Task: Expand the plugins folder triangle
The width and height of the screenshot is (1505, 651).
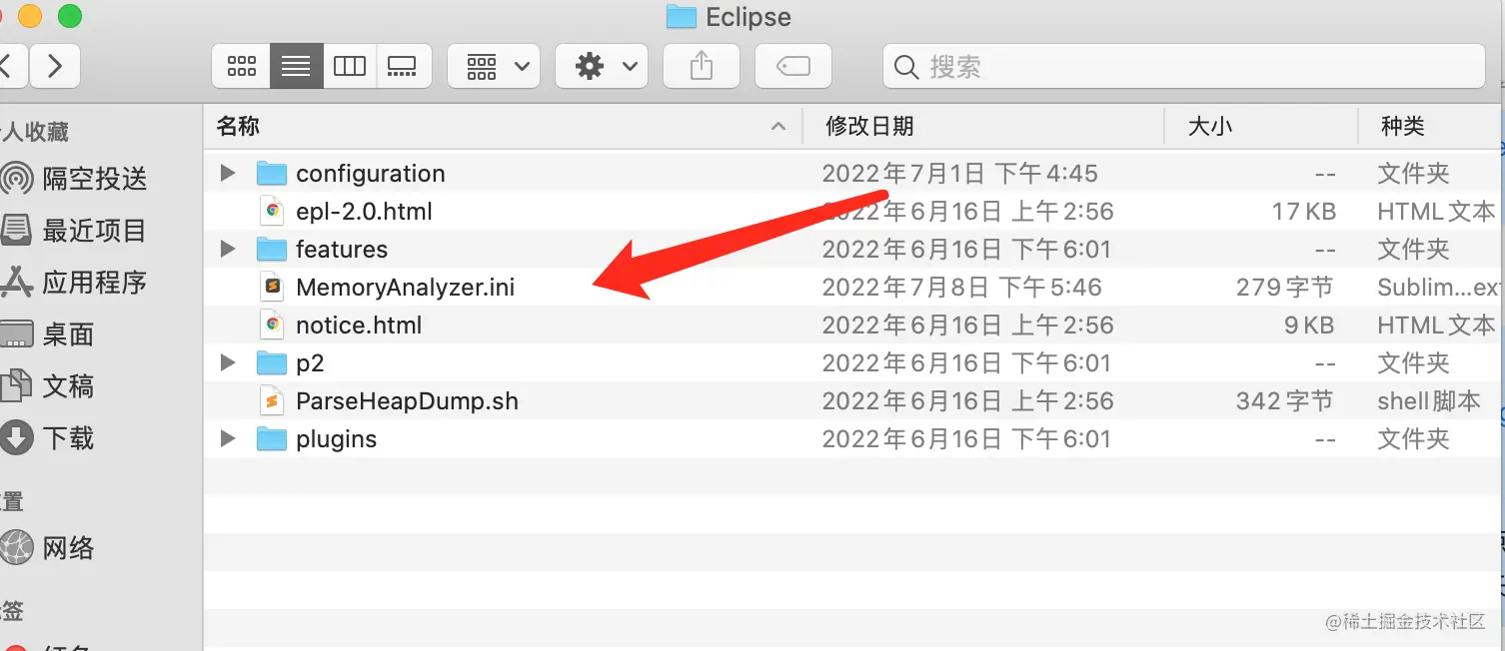Action: coord(228,438)
